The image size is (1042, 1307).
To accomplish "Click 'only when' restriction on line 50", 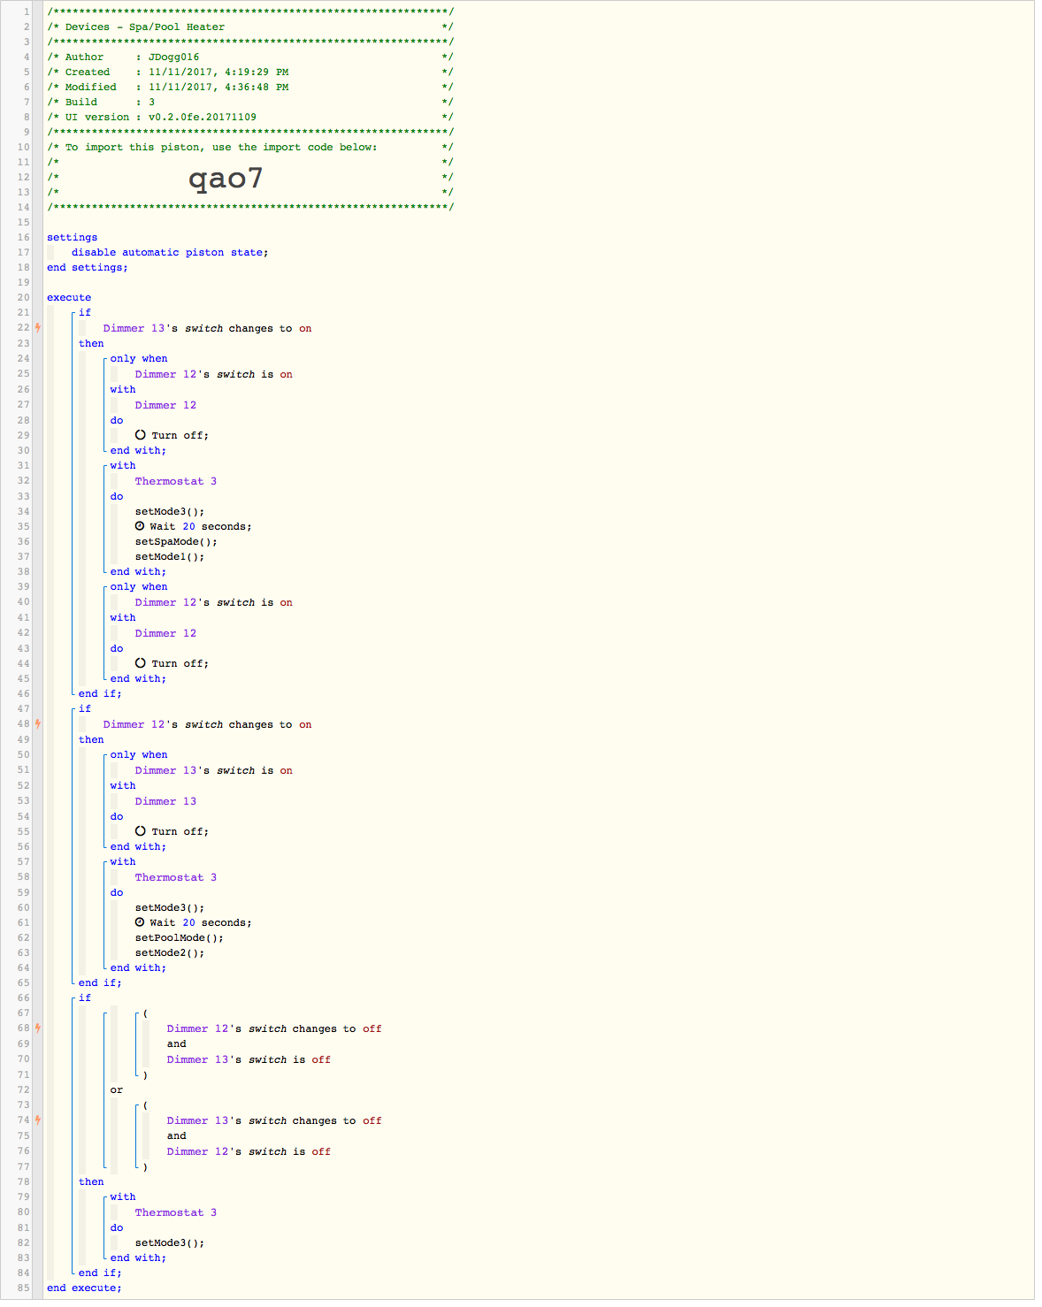I will click(139, 754).
